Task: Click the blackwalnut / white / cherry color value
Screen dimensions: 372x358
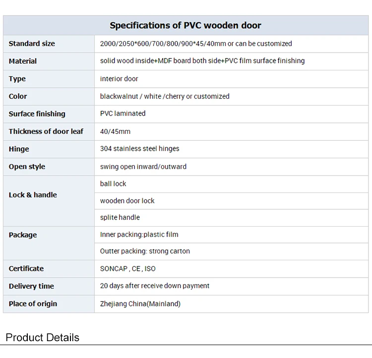Action: point(165,96)
